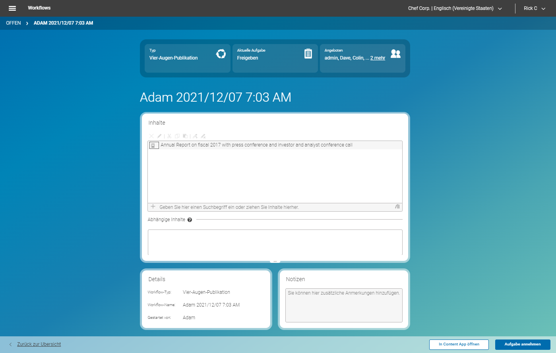Open the Rick C user menu
The width and height of the screenshot is (556, 353).
point(534,8)
